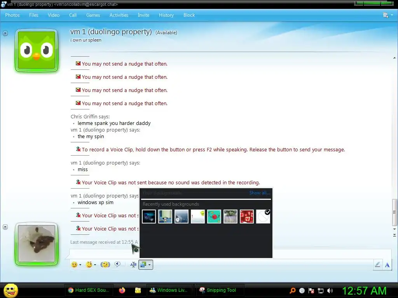The image size is (398, 298).
Task: Click the Duolingo owl display picture
Action: click(x=37, y=50)
